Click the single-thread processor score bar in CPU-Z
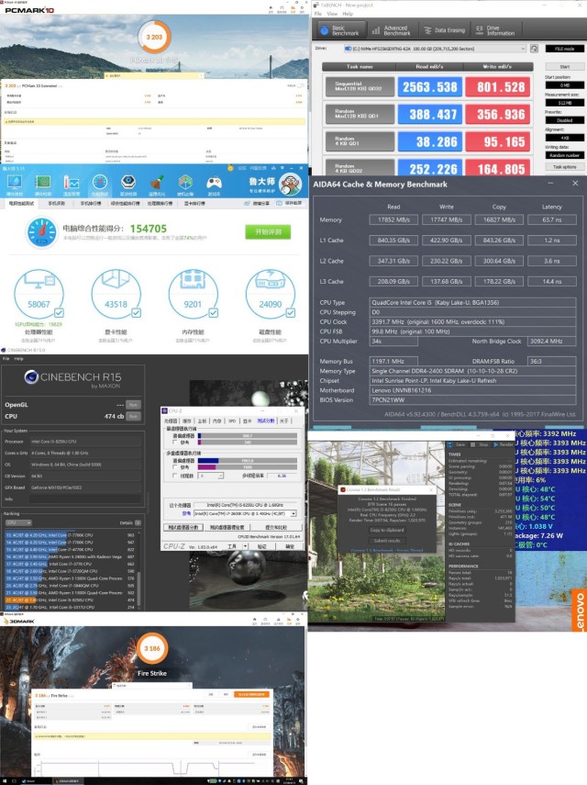 pos(248,436)
